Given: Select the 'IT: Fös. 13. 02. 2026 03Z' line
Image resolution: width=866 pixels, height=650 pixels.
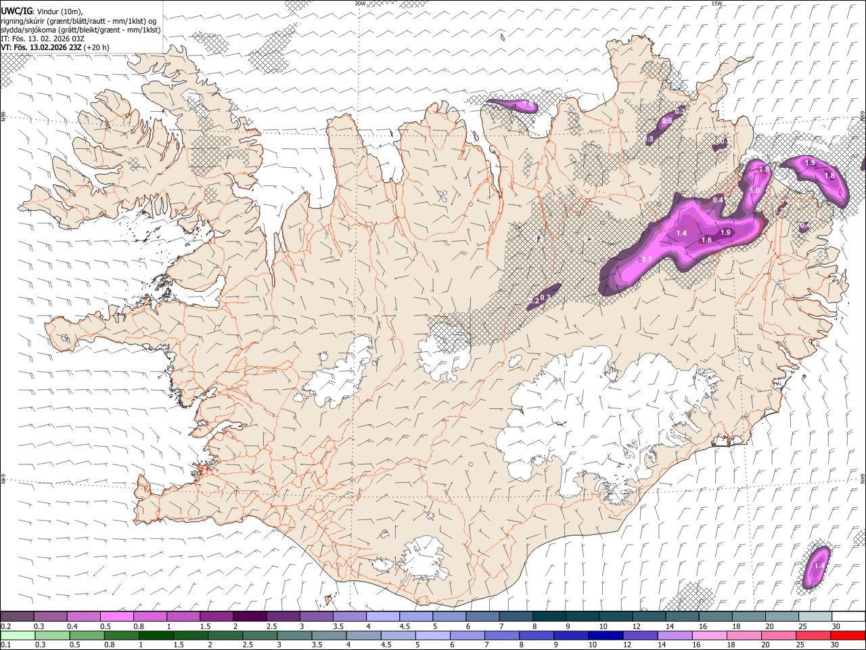Looking at the screenshot, I should click(x=43, y=39).
